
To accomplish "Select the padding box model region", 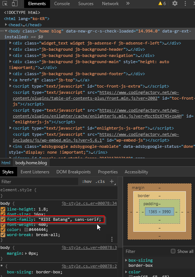I will pos(150,204).
